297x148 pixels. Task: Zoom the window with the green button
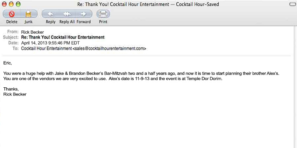tap(18, 4)
